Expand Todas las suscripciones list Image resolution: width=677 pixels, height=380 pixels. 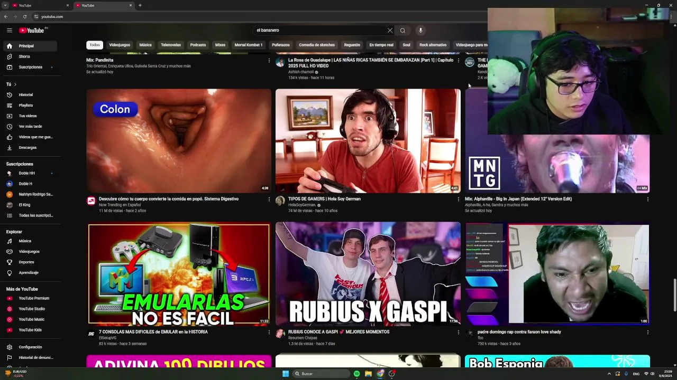30,215
